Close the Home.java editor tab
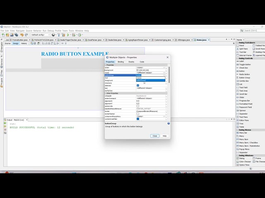265x198 pixels. (209, 40)
